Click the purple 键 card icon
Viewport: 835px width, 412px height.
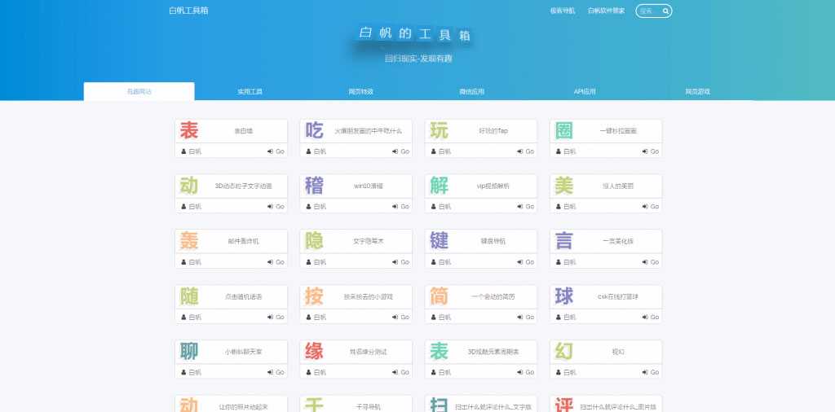(x=439, y=241)
